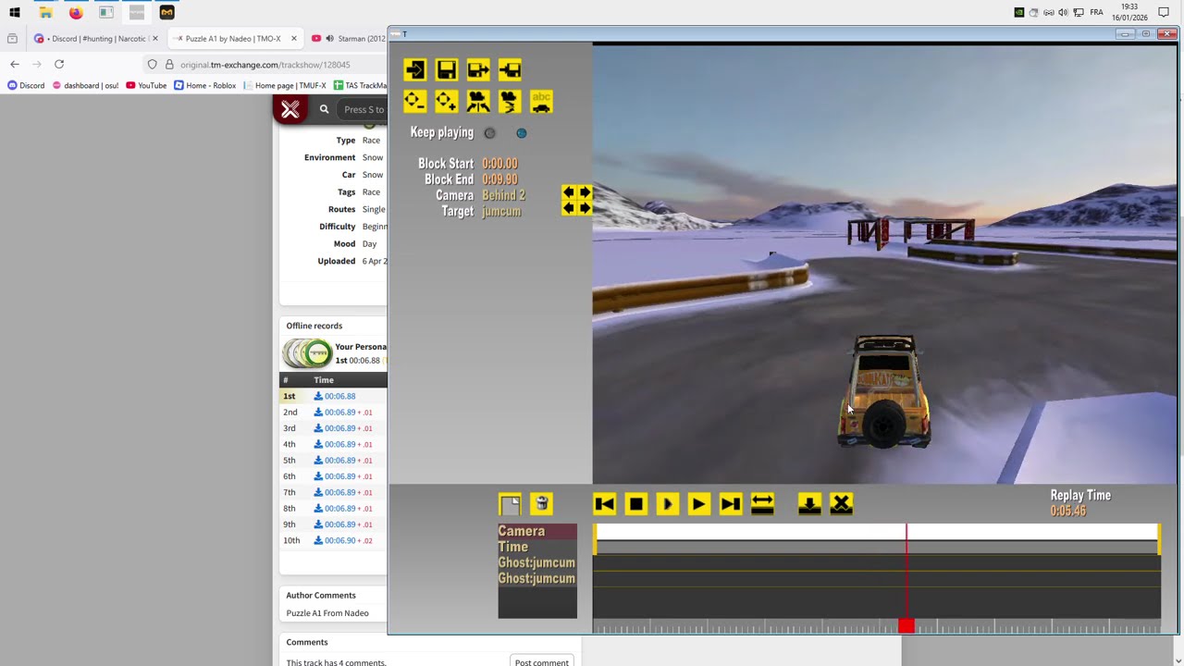1184x666 pixels.
Task: Select the blue Keep playing option
Action: [x=522, y=133]
